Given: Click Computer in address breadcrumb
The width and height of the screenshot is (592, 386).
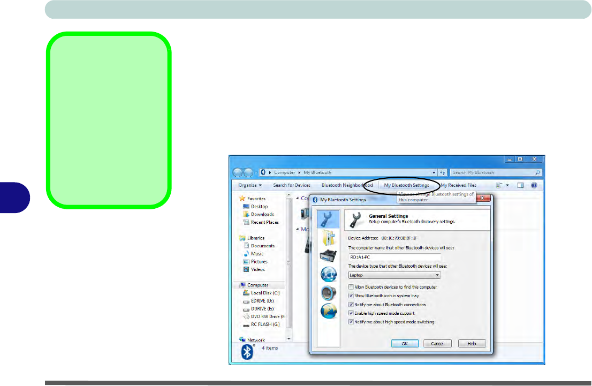Looking at the screenshot, I should (x=285, y=172).
